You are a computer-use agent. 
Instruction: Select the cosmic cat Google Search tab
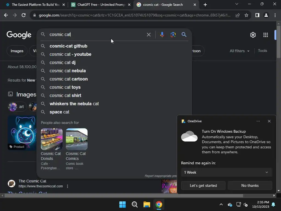pos(166,5)
